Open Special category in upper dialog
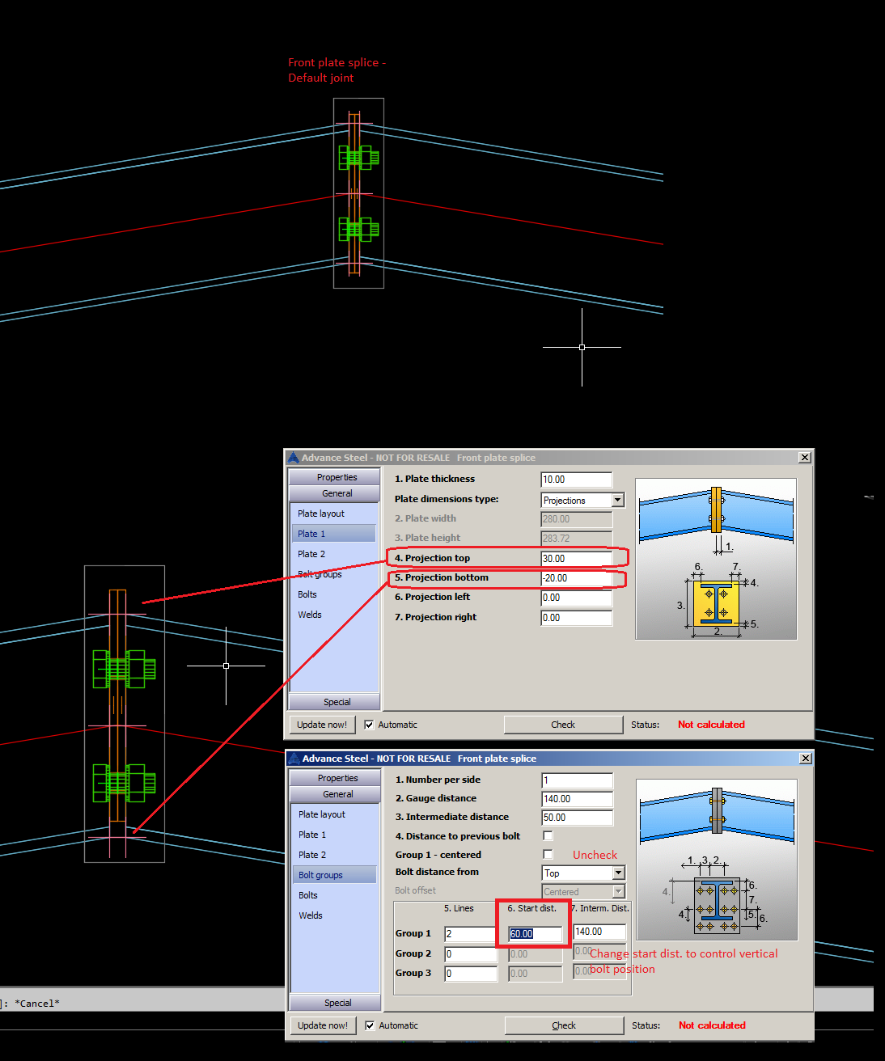This screenshot has height=1061, width=885. pos(334,702)
